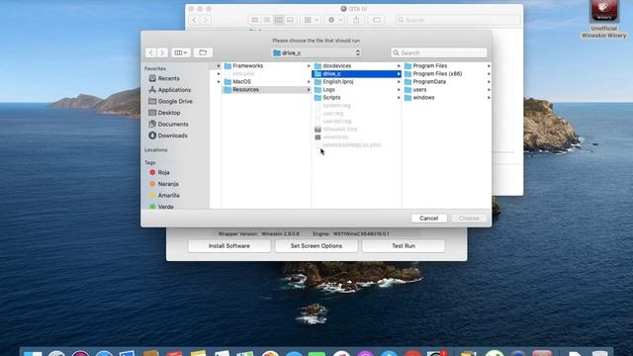
Task: Click Finder window forward arrow
Action: tap(206, 20)
